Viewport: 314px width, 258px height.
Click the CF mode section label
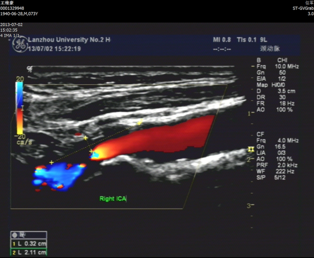(x=260, y=134)
